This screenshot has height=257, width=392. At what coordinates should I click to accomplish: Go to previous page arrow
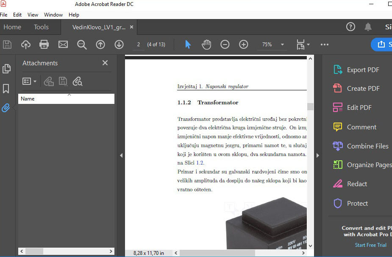(x=100, y=45)
